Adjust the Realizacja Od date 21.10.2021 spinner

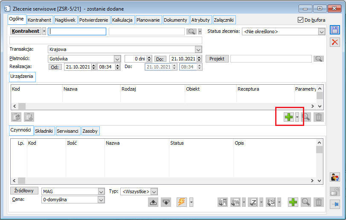pyautogui.click(x=94, y=67)
